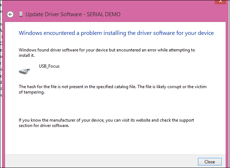The width and height of the screenshot is (230, 168).
Task: Click the back arrow button
Action: (x=10, y=14)
